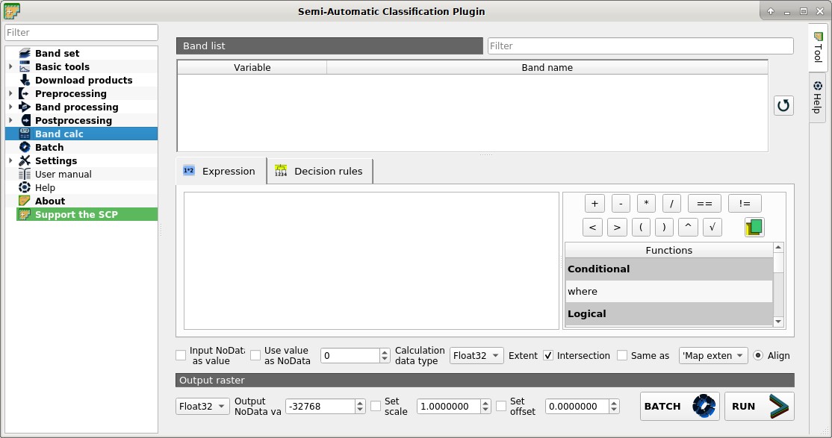
Task: Click the refresh band list icon
Action: coord(783,105)
